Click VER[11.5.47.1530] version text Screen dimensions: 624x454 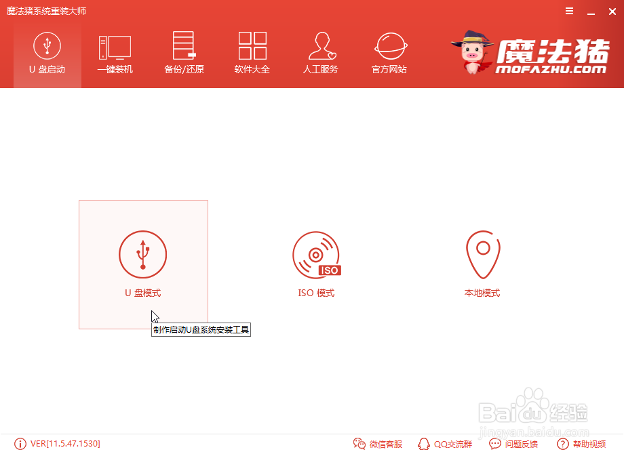click(65, 444)
